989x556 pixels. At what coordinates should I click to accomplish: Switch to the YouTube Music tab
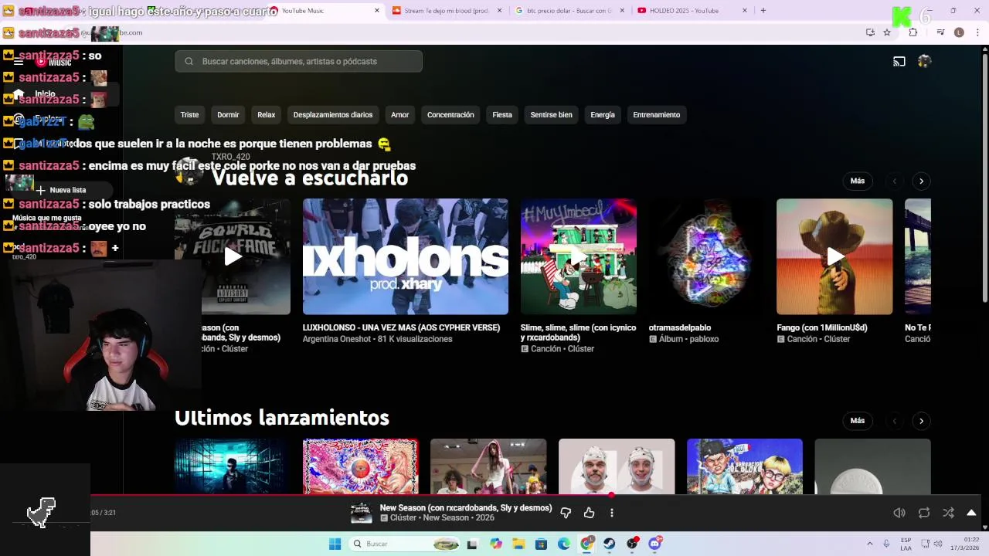pos(325,11)
